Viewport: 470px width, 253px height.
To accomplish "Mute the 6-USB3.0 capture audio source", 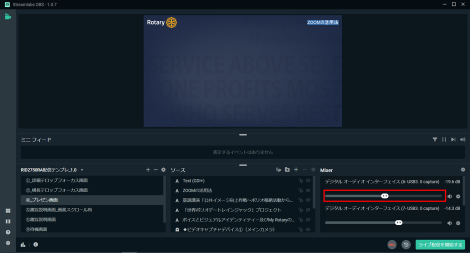I will click(x=449, y=196).
